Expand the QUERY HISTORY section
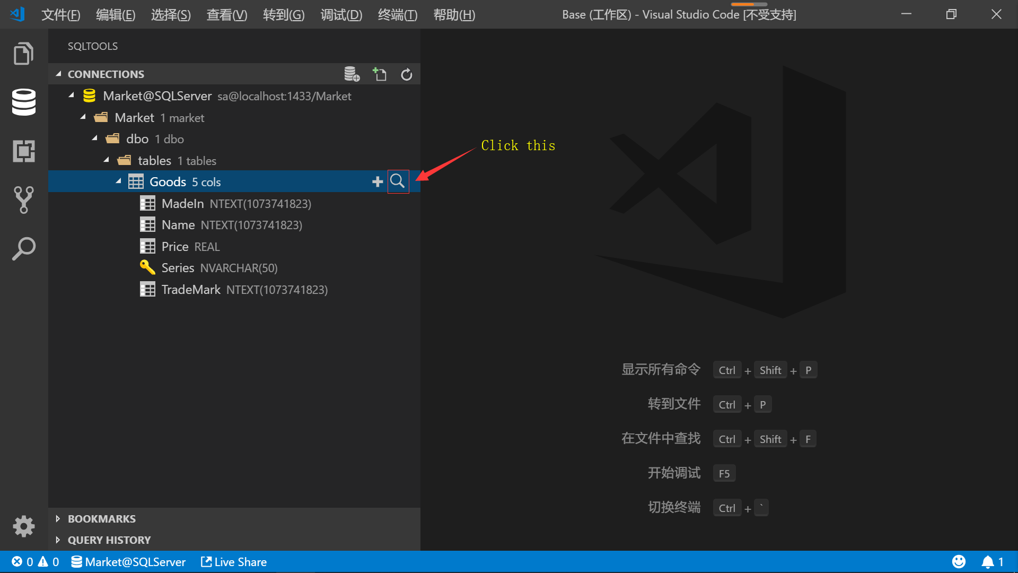This screenshot has height=573, width=1018. click(58, 540)
